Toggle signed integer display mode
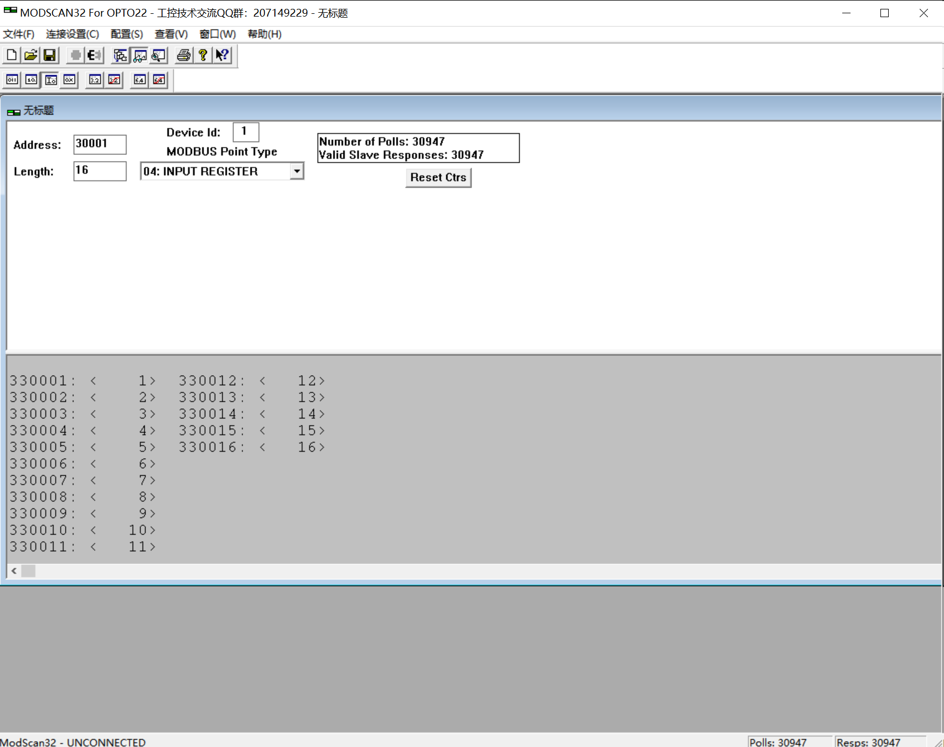Image resolution: width=944 pixels, height=747 pixels. (x=50, y=80)
